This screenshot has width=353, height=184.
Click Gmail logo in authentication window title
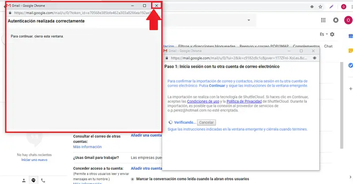click(8, 5)
